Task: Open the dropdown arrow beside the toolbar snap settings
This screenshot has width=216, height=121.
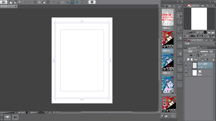Action: 86,2
